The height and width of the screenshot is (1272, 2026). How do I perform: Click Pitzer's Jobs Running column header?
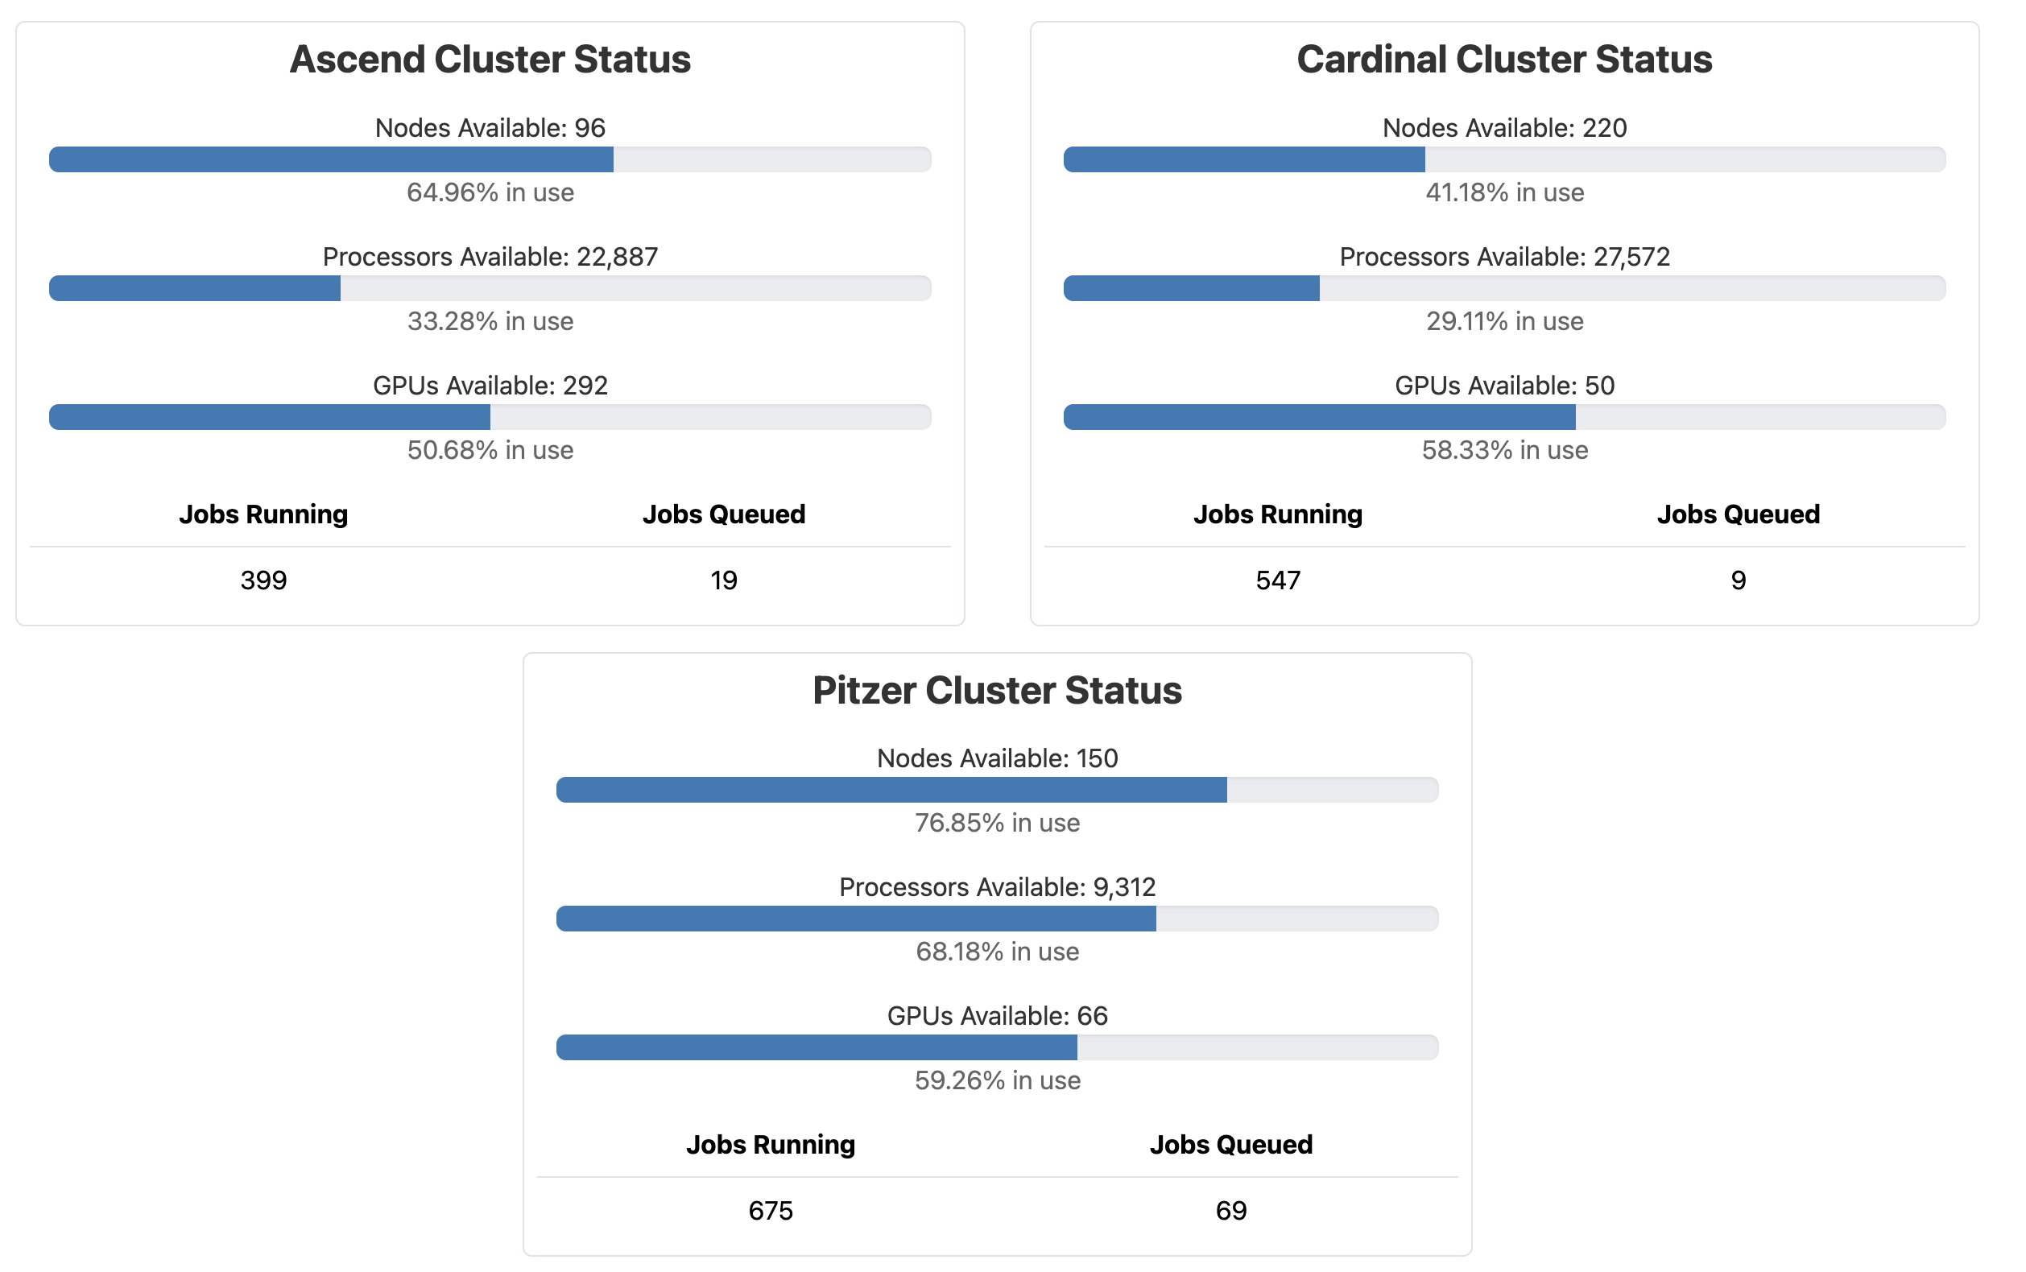771,1145
